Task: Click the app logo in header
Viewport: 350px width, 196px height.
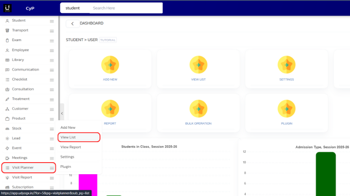Action: pos(8,8)
